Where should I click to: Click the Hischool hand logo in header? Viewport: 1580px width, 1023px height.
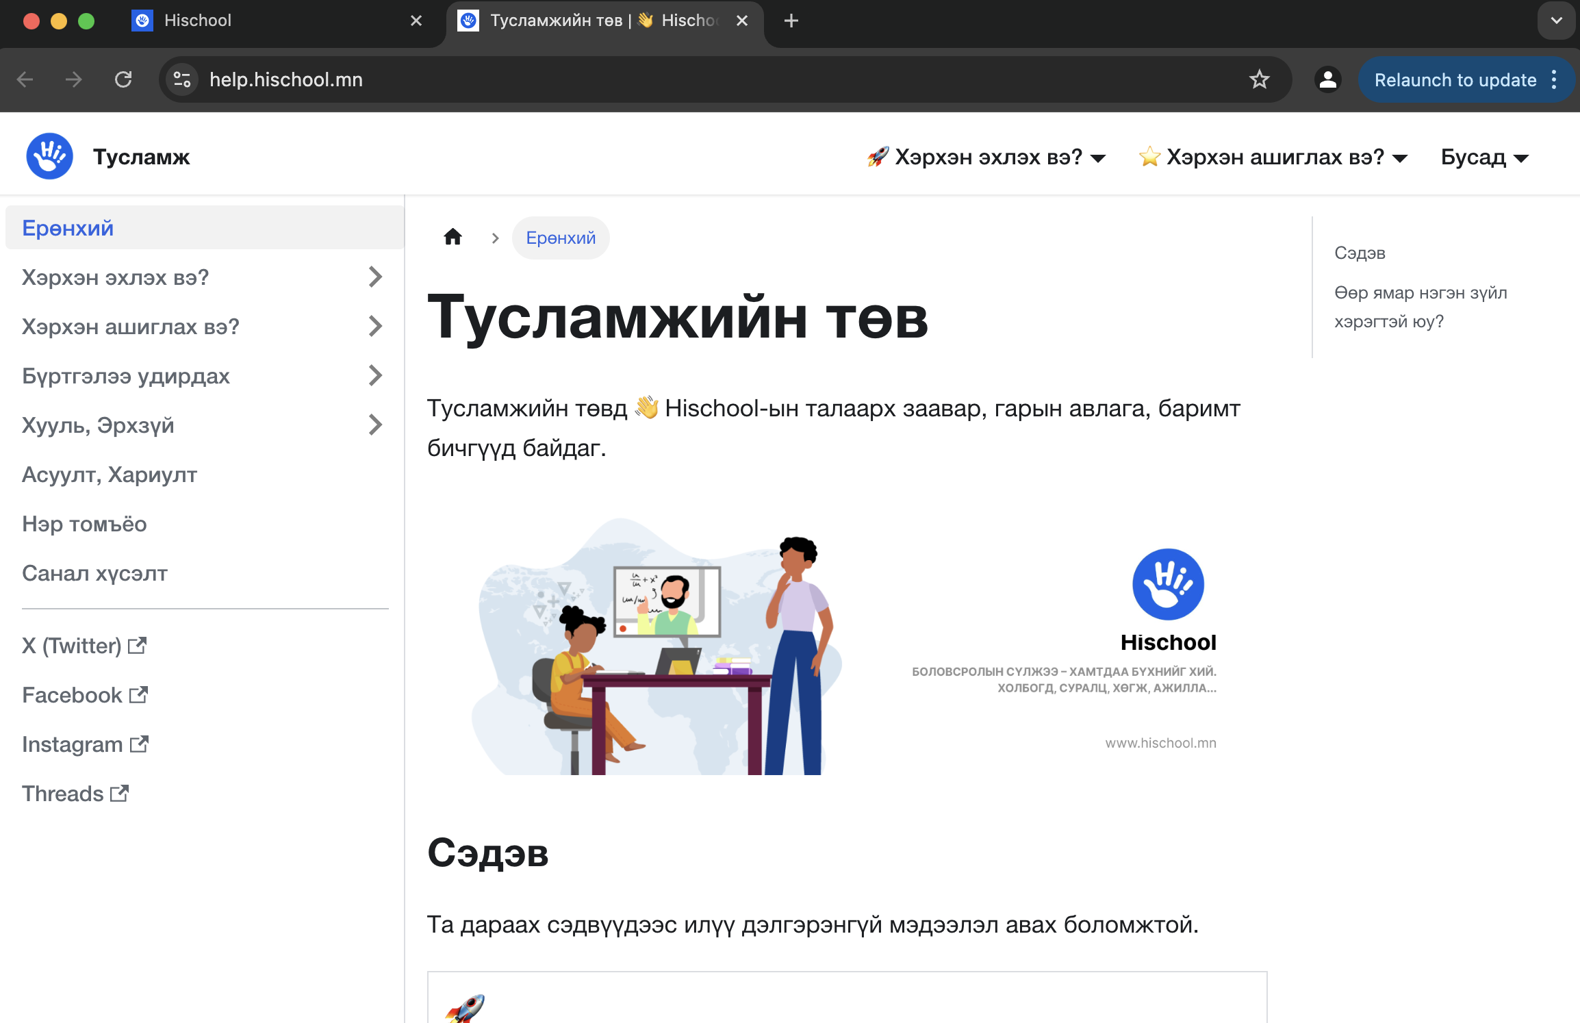tap(49, 157)
